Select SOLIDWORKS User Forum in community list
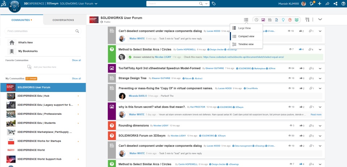 click(43, 87)
